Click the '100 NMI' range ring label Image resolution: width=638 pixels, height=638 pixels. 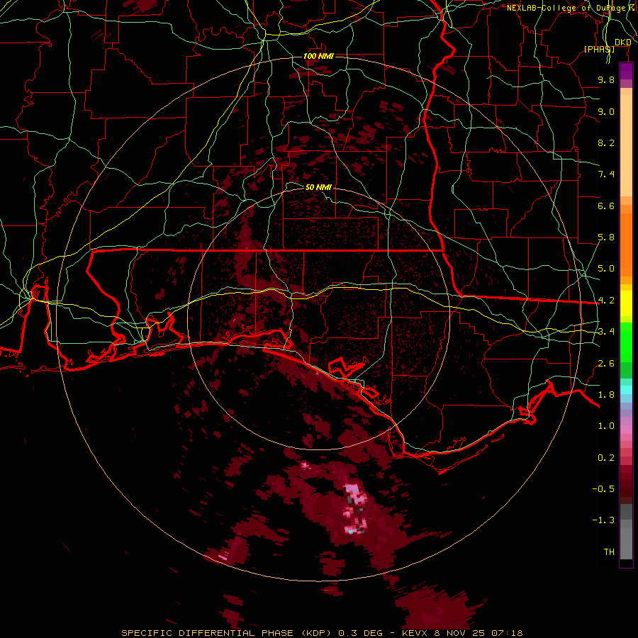click(x=318, y=56)
